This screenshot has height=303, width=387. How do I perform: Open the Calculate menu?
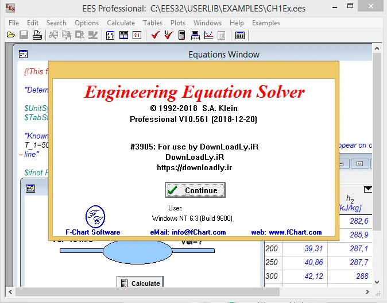(x=121, y=23)
